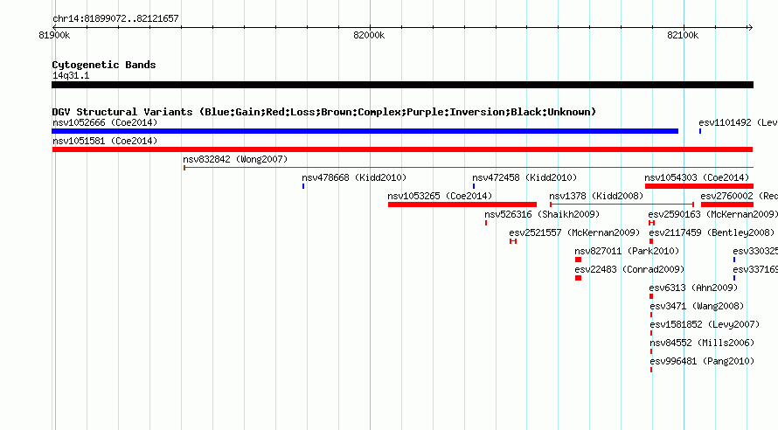Click the right arrow of the ruler

750,27
